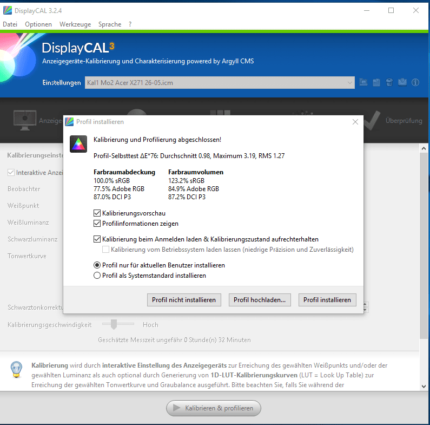This screenshot has width=430, height=425.
Task: Click the Tonwertkurve label
Action: pyautogui.click(x=27, y=256)
